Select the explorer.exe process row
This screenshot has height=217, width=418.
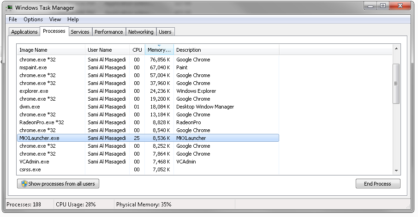click(x=148, y=91)
